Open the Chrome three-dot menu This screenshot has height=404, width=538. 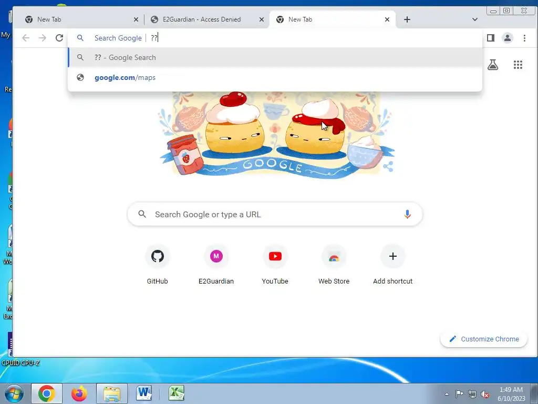524,38
